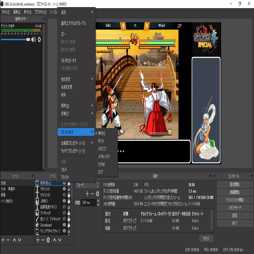Click the window capture icon of ゆかりねっと

click(x=37, y=183)
